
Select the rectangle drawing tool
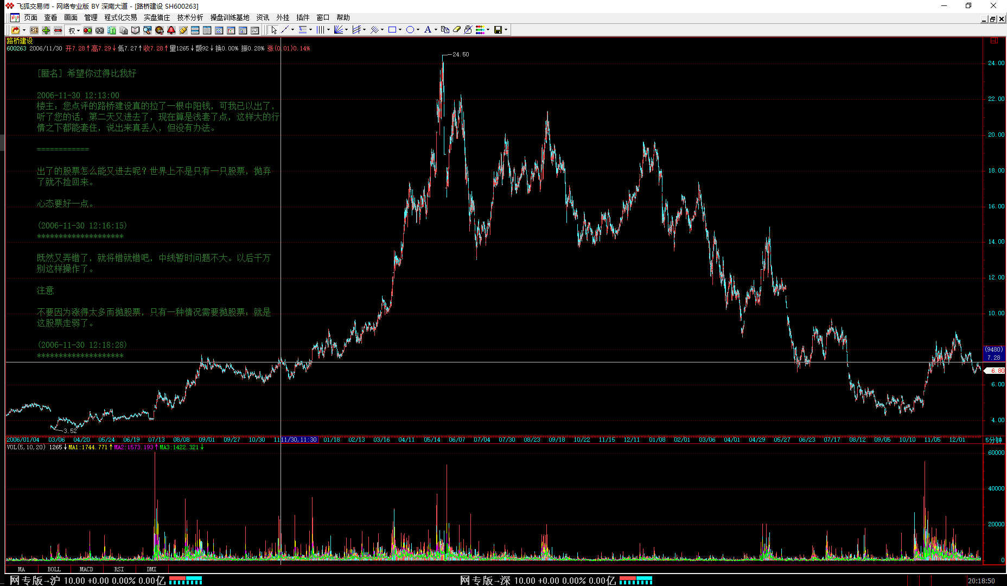pos(392,30)
